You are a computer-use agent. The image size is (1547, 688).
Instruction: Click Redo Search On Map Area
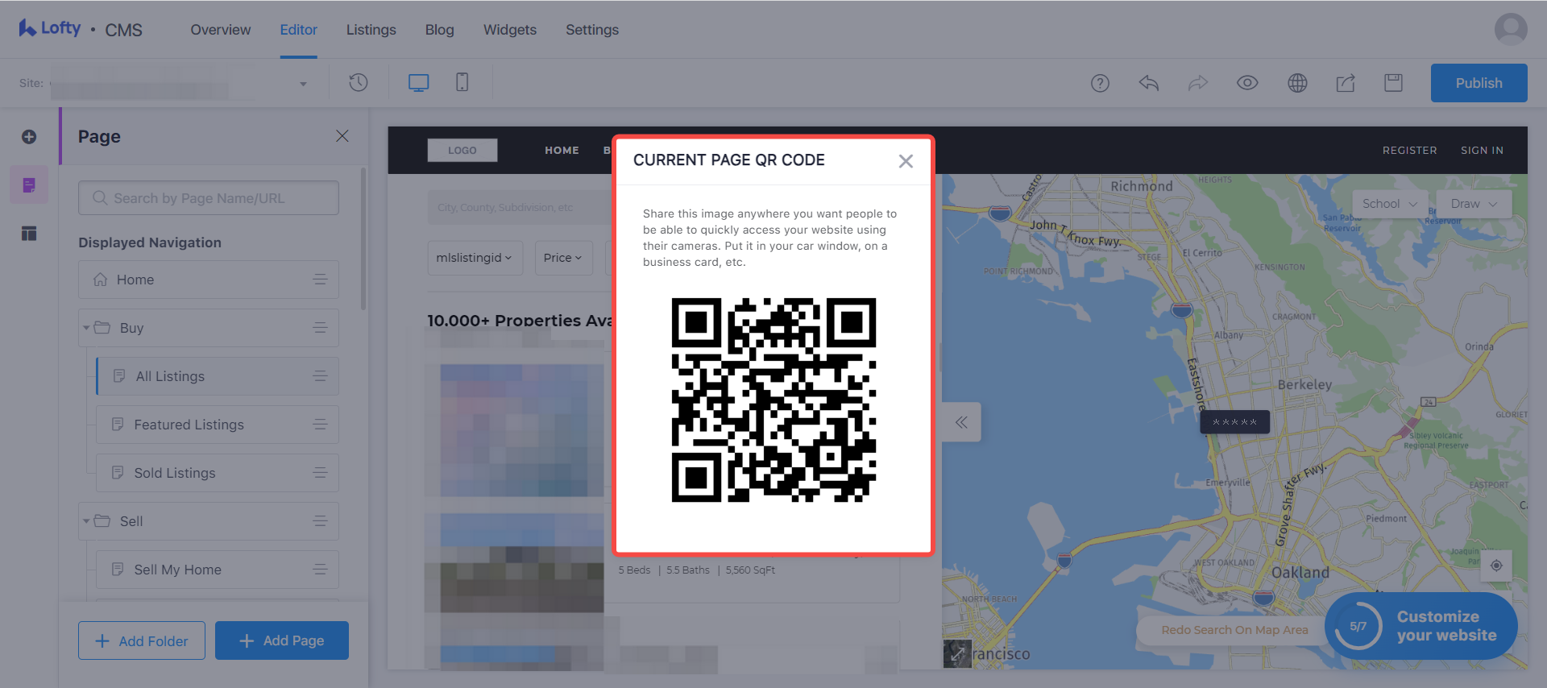1234,630
